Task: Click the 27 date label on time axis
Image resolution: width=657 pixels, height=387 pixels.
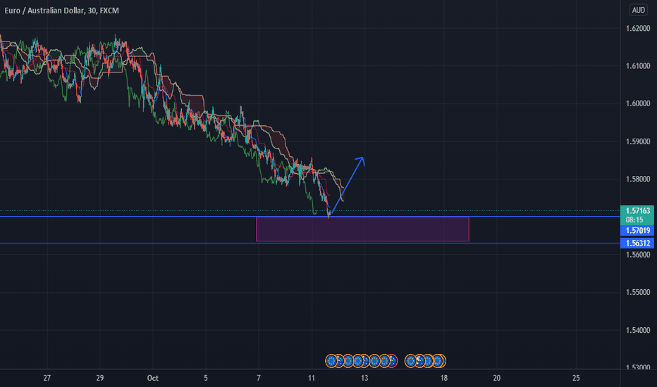Action: coord(47,379)
